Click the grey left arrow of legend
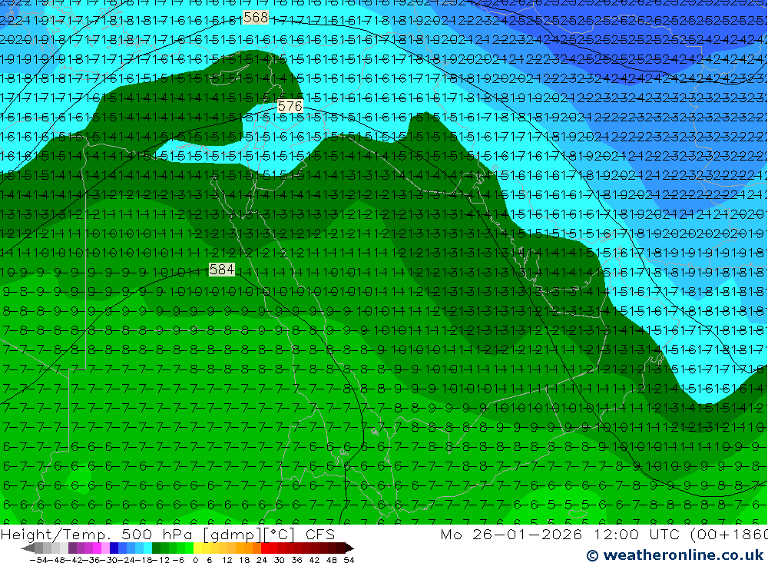768x563 pixels. point(28,548)
